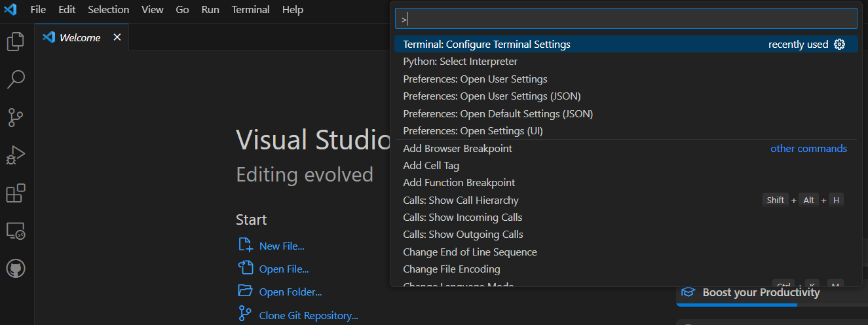Click the Open File... link
This screenshot has height=325, width=868.
click(x=284, y=269)
